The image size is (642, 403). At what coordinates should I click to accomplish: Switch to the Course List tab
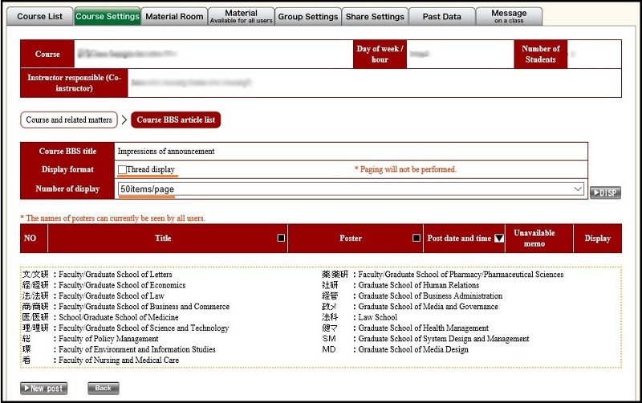tap(40, 17)
